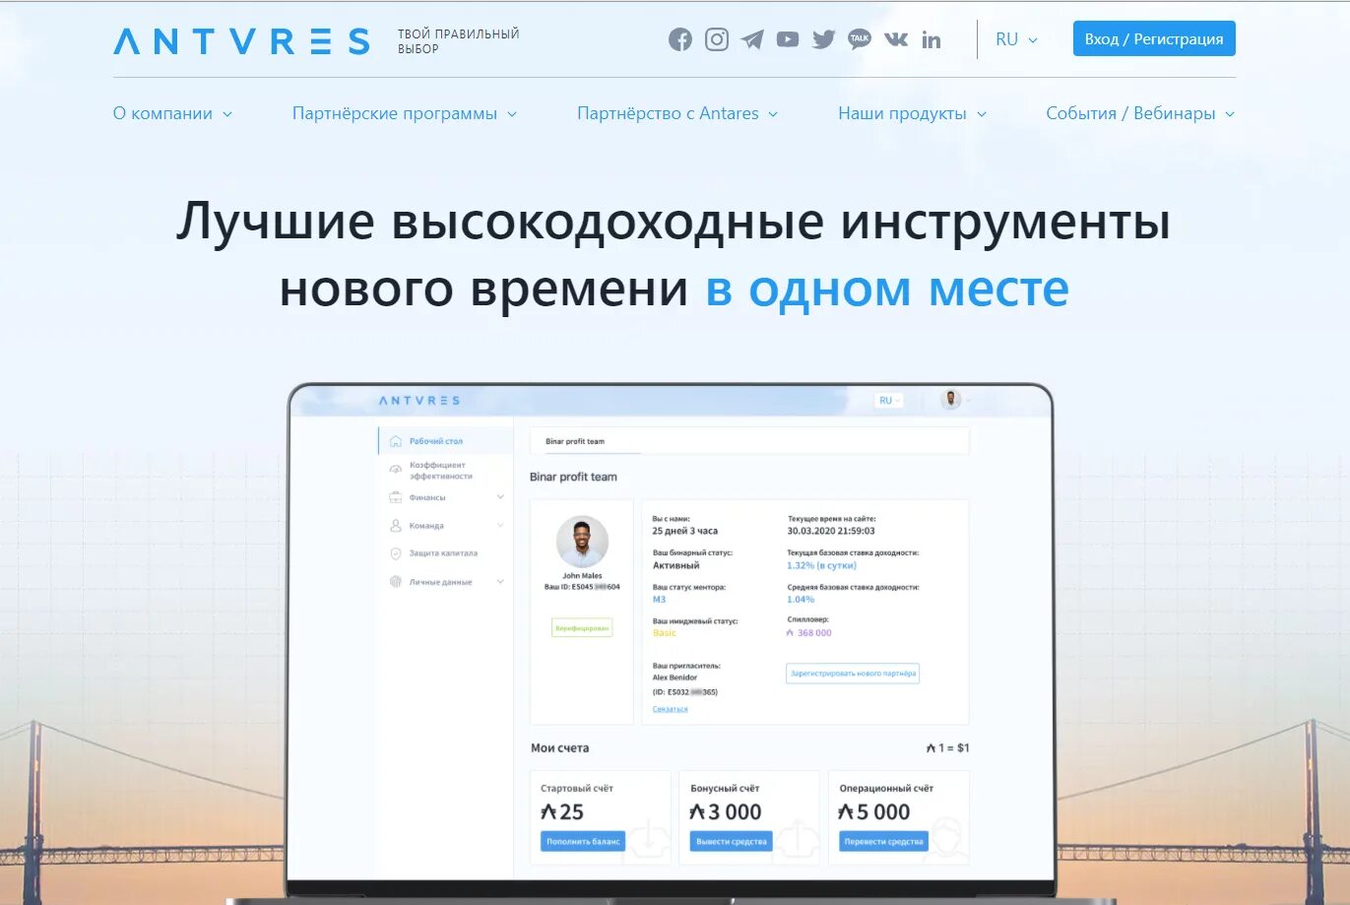Viewport: 1350px width, 905px height.
Task: Click the home icon beside Рабочий стол
Action: coord(396,441)
